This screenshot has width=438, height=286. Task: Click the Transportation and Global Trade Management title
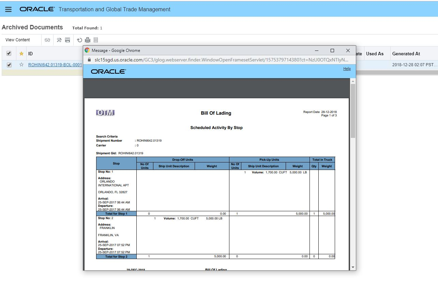(115, 9)
